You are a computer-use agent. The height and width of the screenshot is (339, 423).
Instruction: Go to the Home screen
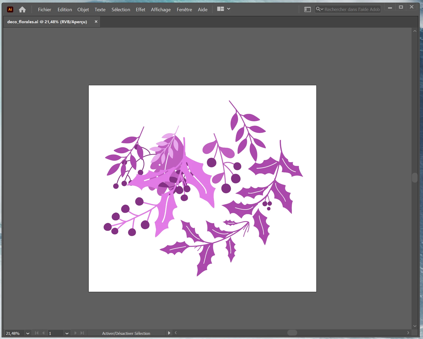[x=22, y=9]
